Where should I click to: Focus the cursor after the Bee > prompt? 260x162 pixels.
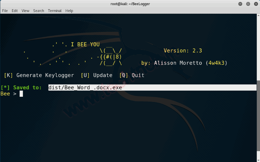[x=21, y=94]
